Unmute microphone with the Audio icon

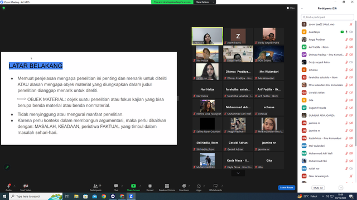click(x=9, y=186)
